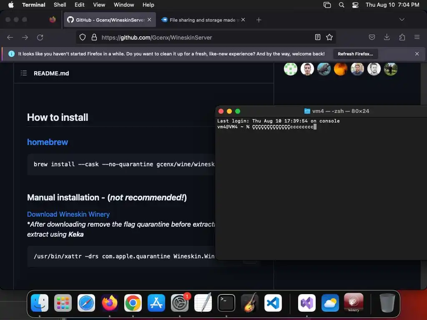This screenshot has height=320, width=427.
Task: Click the info icon in notification bar
Action: pyautogui.click(x=11, y=54)
